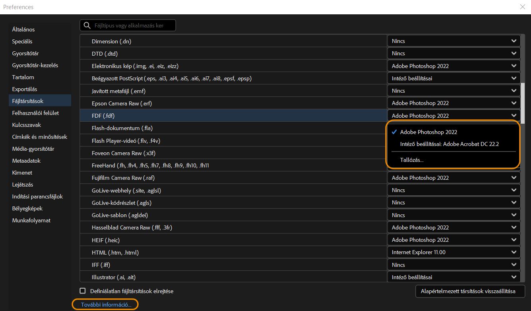The height and width of the screenshot is (311, 531).
Task: Open the Általános preferences category
Action: [23, 29]
